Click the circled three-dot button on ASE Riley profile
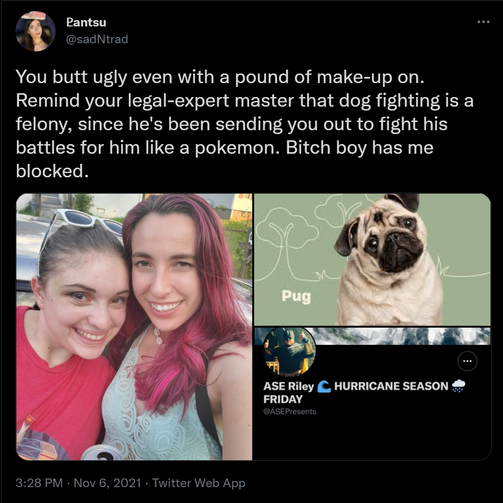This screenshot has width=503, height=503. coord(467,361)
